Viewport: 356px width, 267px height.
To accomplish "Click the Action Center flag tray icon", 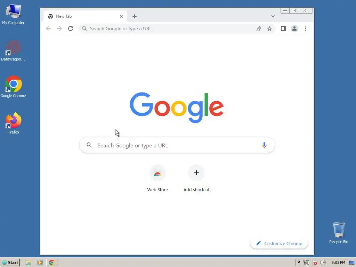I will coord(314,263).
